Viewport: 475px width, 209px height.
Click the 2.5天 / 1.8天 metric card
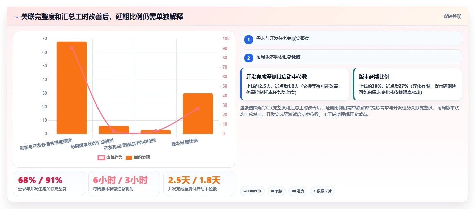tap(199, 183)
